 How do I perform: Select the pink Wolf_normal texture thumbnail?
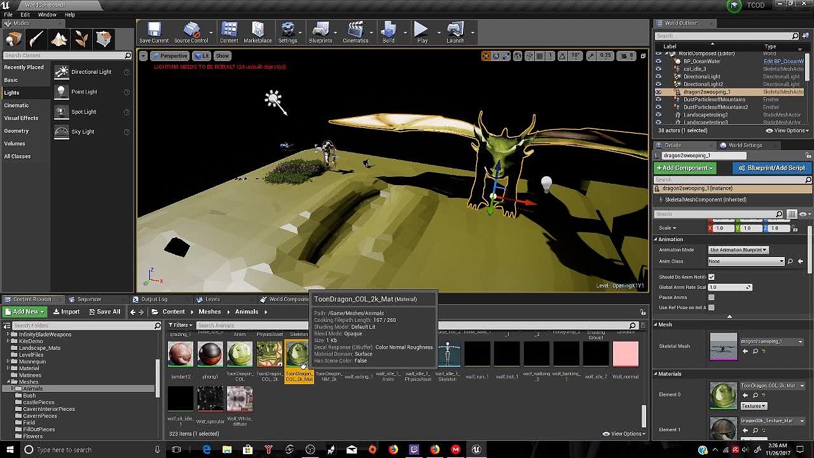coord(625,354)
